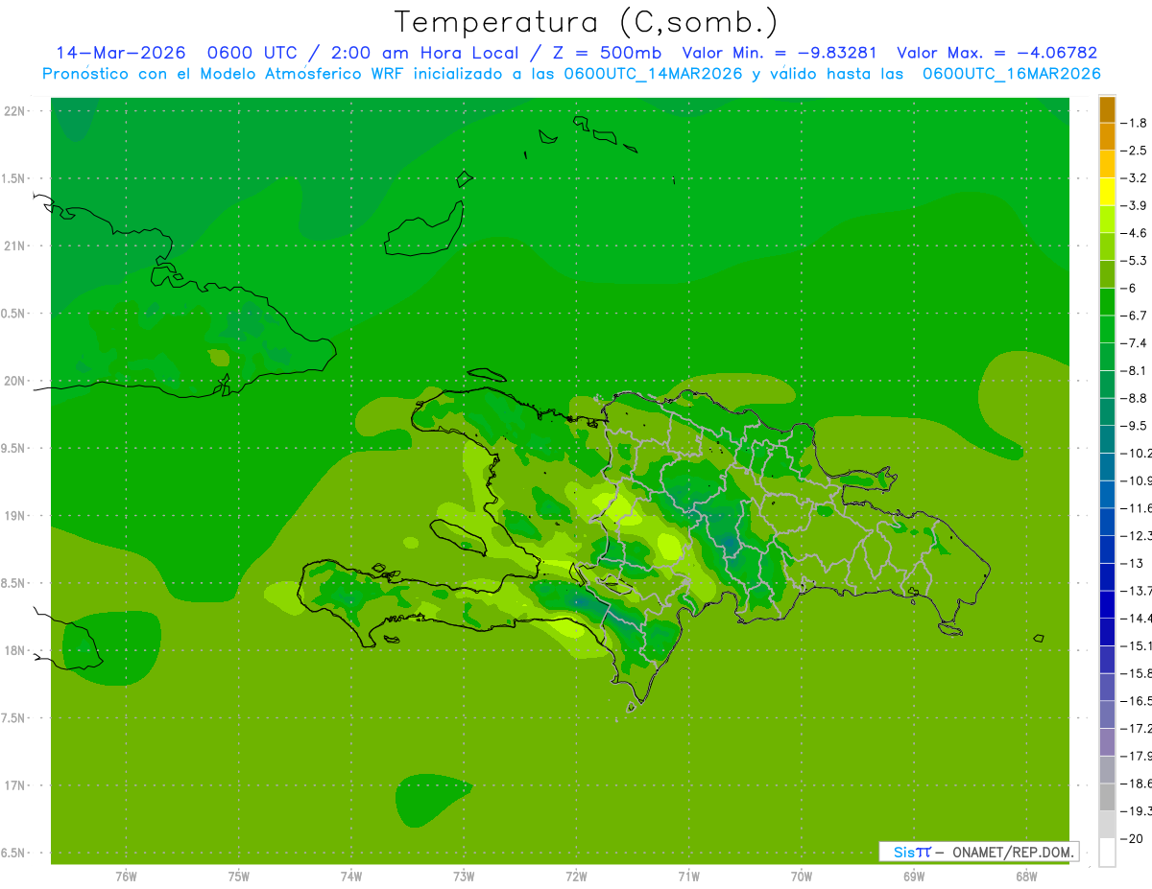Click the '76W' longitude label
The width and height of the screenshot is (1152, 889).
[126, 876]
